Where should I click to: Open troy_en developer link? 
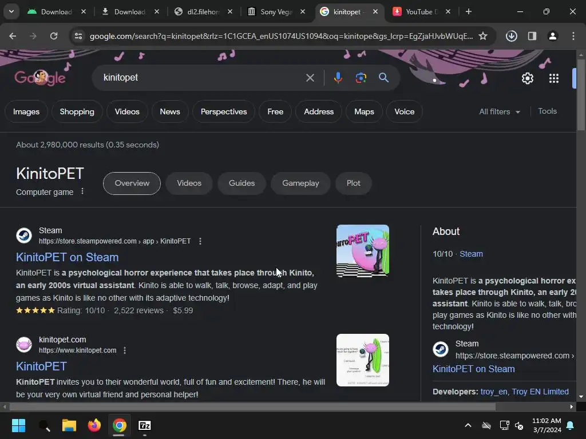[x=494, y=392]
